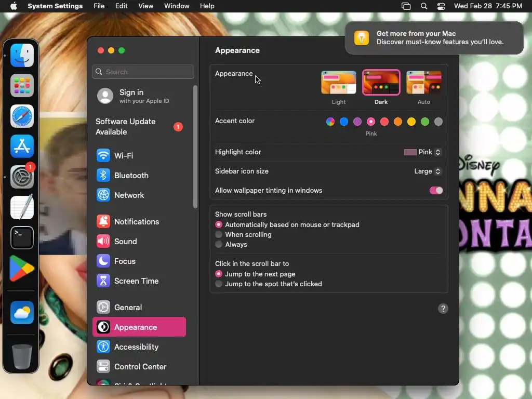Choose red accent color
Viewport: 532px width, 399px height.
tap(384, 122)
